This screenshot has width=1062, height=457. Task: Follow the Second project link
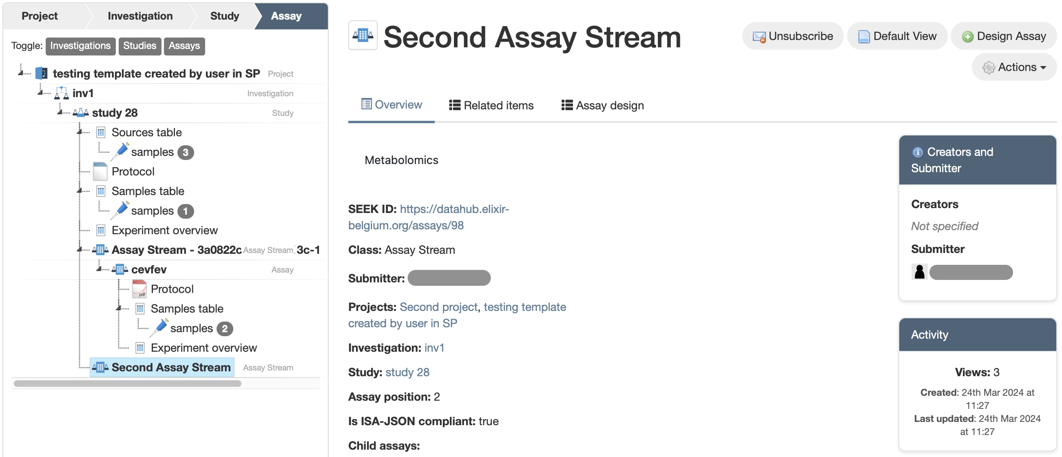[438, 307]
